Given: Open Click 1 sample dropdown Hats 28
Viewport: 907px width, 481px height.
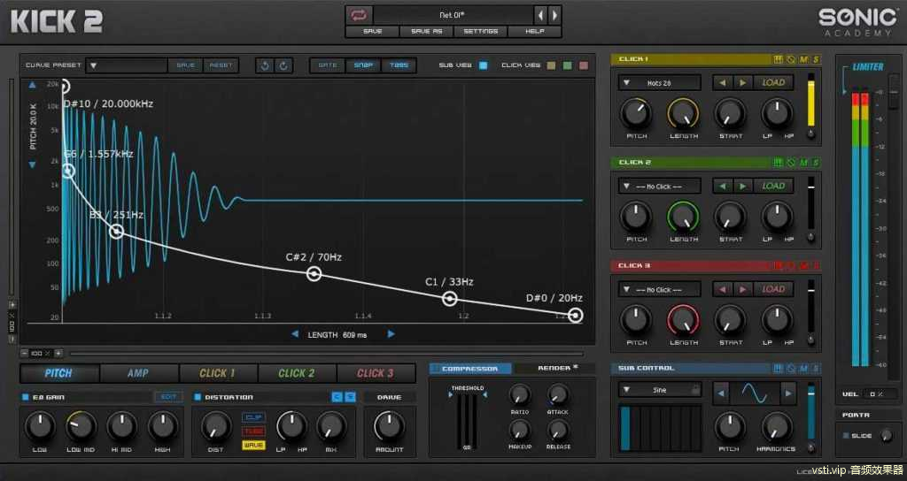Looking at the screenshot, I should [x=659, y=82].
